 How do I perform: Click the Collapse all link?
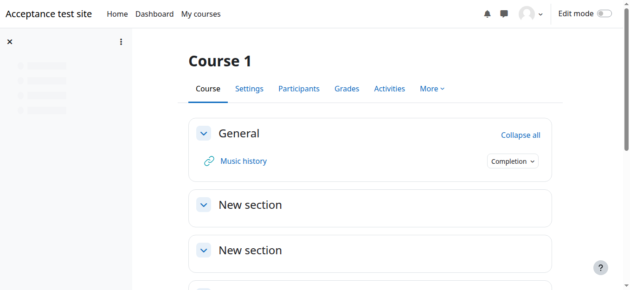tap(521, 135)
